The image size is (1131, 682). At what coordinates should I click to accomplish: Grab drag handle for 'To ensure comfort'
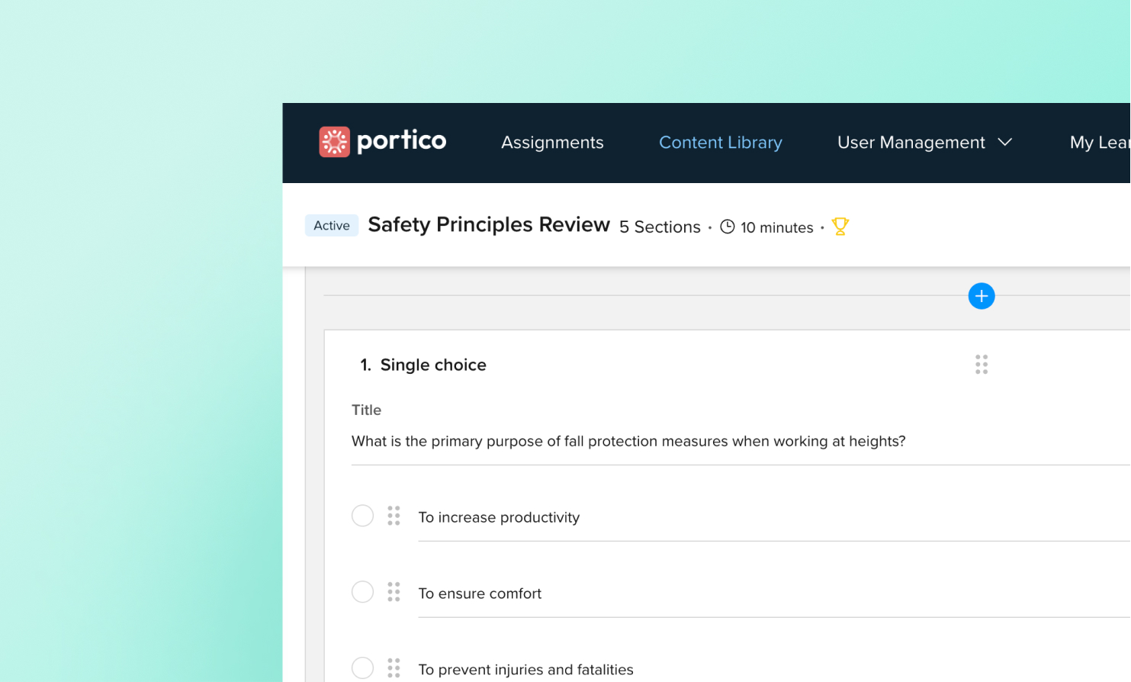tap(394, 592)
